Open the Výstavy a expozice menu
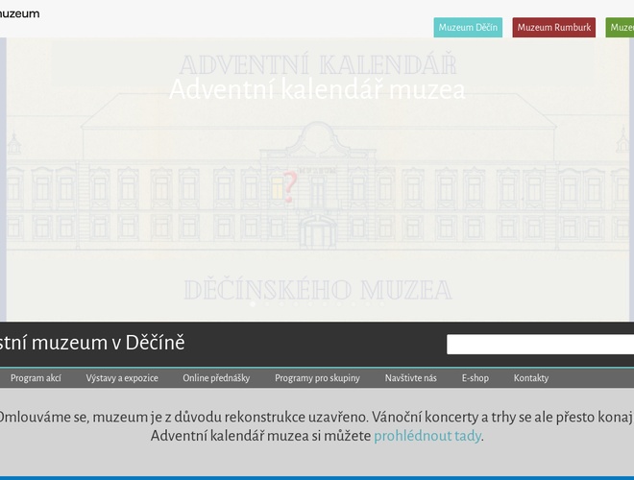Viewport: 634px width, 480px height. click(x=122, y=378)
